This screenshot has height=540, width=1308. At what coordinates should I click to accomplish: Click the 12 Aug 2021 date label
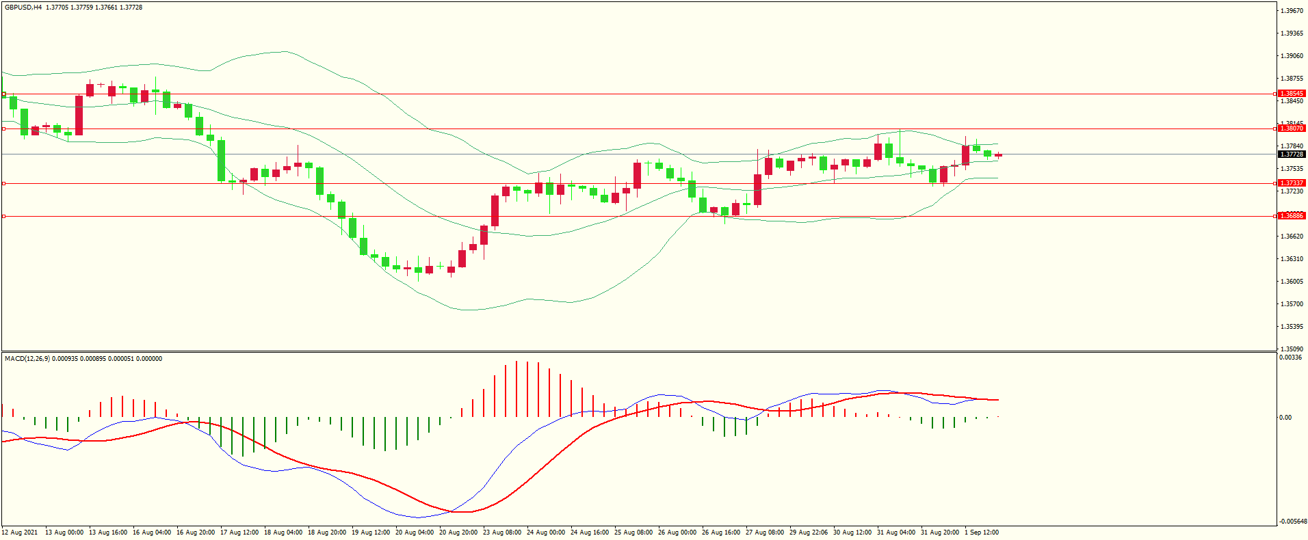tap(20, 532)
